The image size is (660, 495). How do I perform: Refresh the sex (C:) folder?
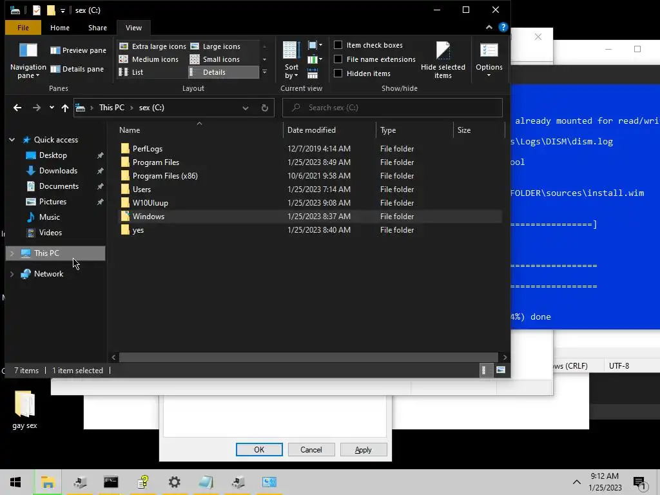pos(264,108)
